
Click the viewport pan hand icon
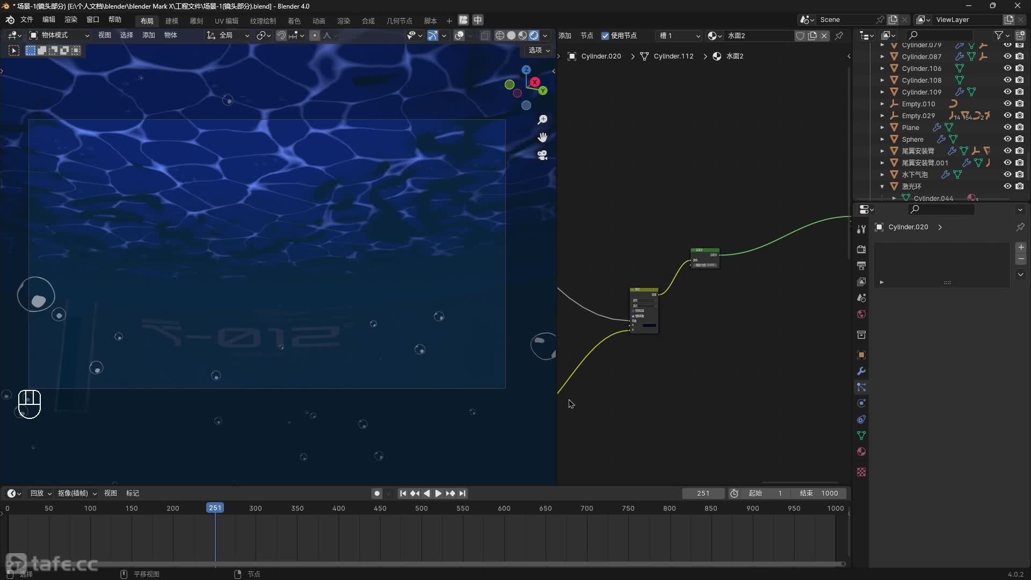click(542, 137)
